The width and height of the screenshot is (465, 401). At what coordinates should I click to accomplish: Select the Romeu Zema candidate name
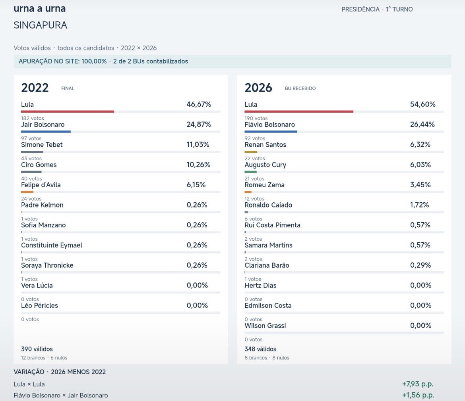(265, 185)
